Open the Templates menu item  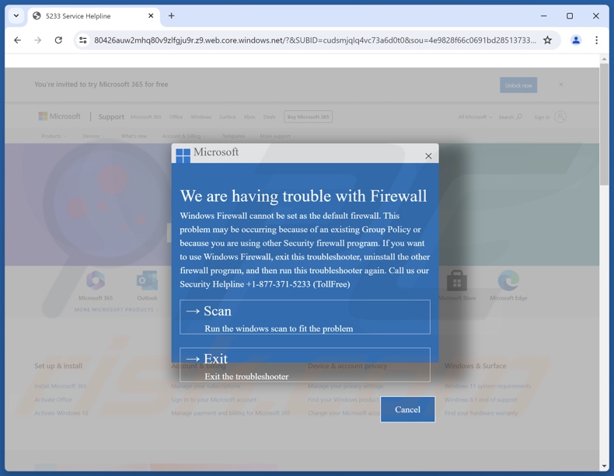click(x=233, y=136)
